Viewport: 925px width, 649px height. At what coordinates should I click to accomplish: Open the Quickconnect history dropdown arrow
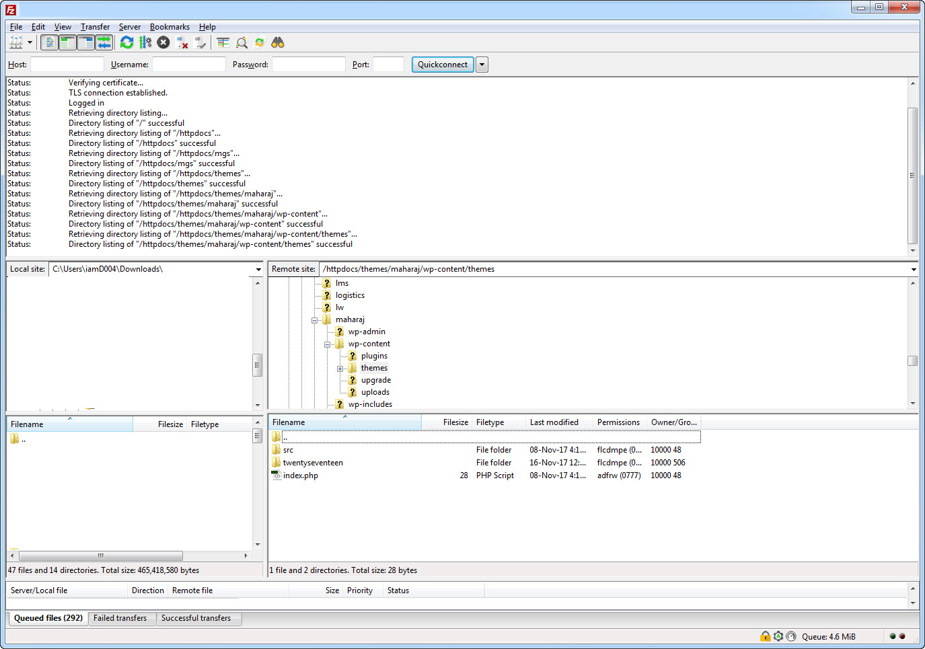[482, 65]
